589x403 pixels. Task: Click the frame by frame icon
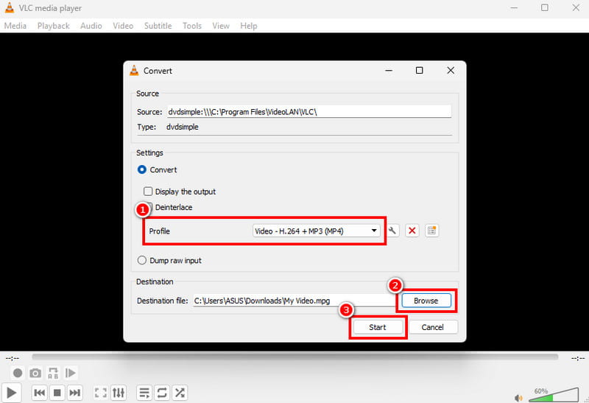click(71, 373)
